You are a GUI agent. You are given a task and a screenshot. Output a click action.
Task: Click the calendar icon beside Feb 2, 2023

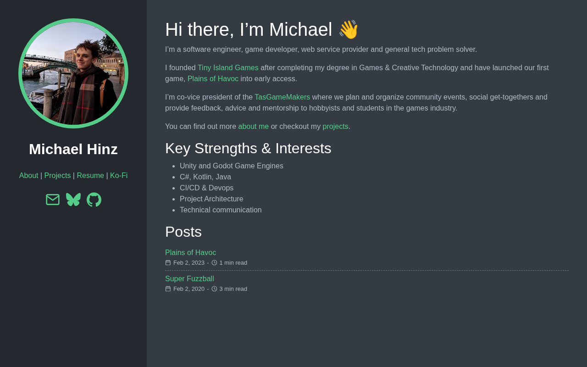(x=168, y=263)
